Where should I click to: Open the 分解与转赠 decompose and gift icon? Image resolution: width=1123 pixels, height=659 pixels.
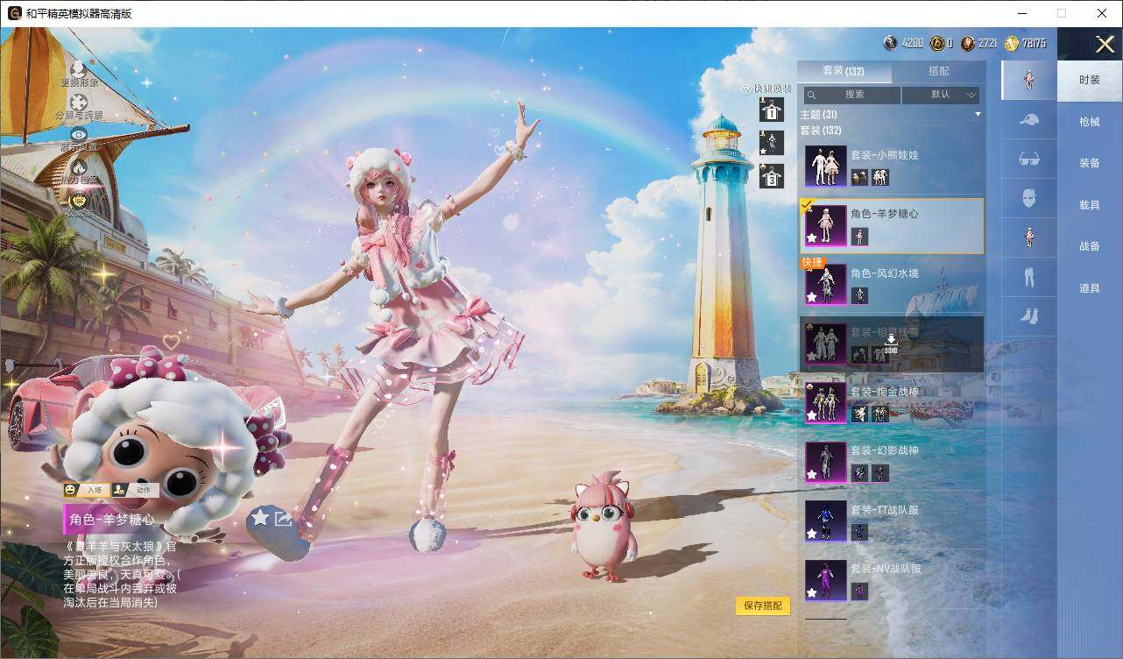(x=79, y=102)
